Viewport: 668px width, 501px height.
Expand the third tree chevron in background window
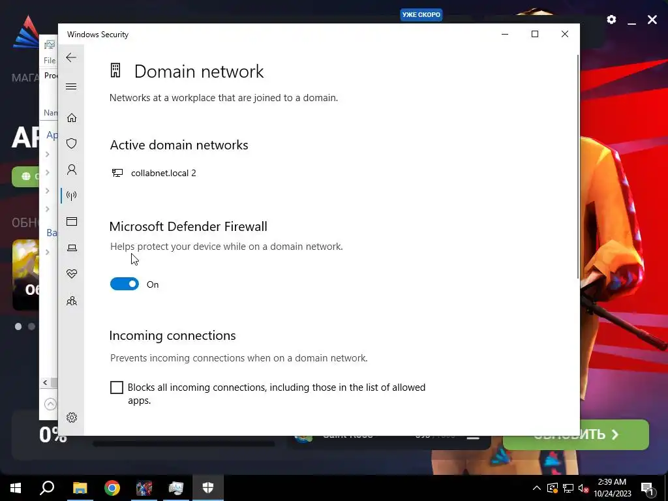pyautogui.click(x=48, y=191)
